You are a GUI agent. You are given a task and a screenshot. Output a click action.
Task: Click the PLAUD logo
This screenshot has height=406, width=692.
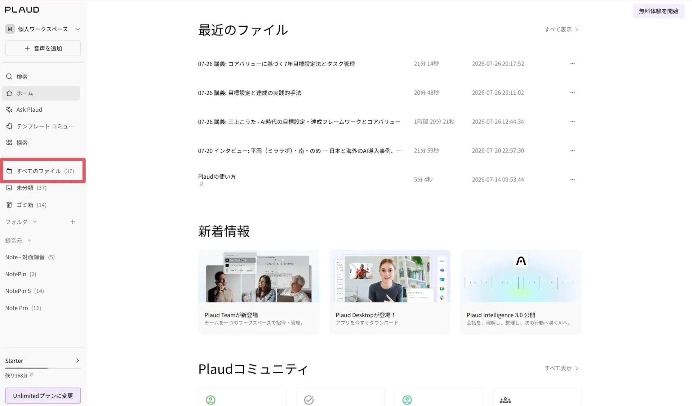coord(22,10)
